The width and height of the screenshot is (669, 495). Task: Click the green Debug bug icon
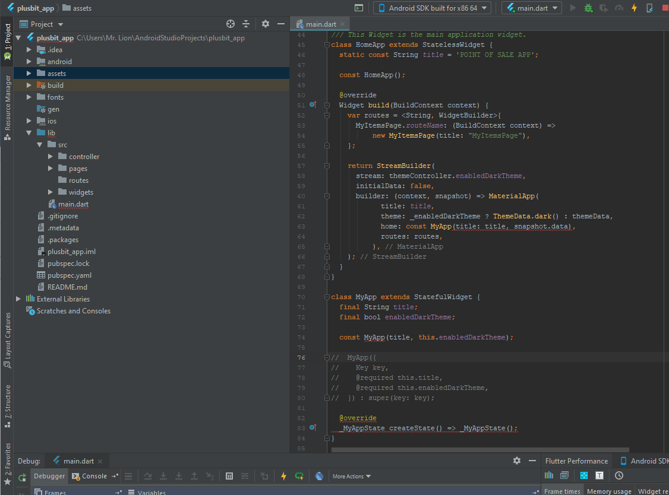pyautogui.click(x=588, y=8)
